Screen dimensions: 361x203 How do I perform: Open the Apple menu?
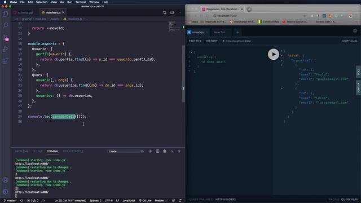pos(5,2)
